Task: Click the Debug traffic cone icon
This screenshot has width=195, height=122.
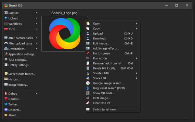Action: [x=6, y=93]
